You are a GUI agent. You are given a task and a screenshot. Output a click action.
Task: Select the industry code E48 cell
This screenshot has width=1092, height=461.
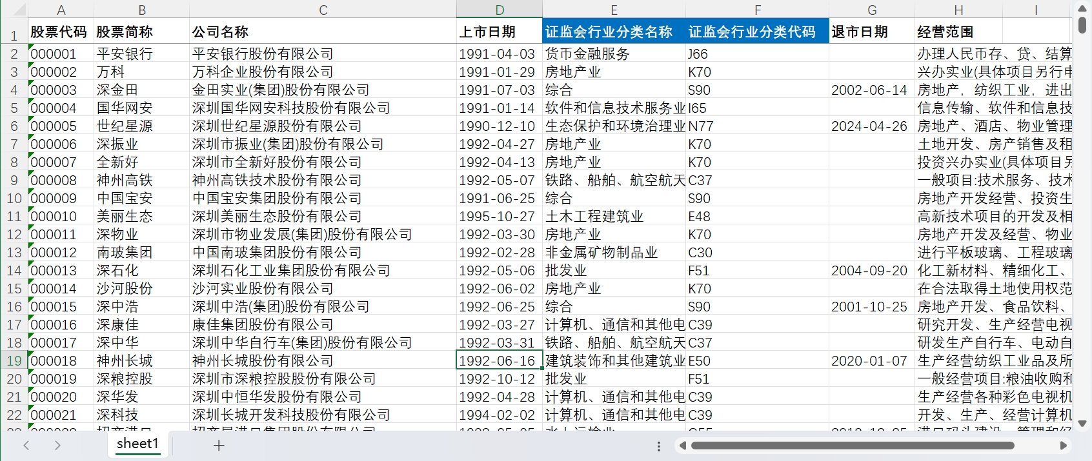(758, 217)
